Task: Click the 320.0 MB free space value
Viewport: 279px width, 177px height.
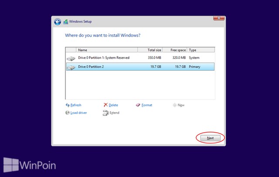Action: click(x=179, y=58)
